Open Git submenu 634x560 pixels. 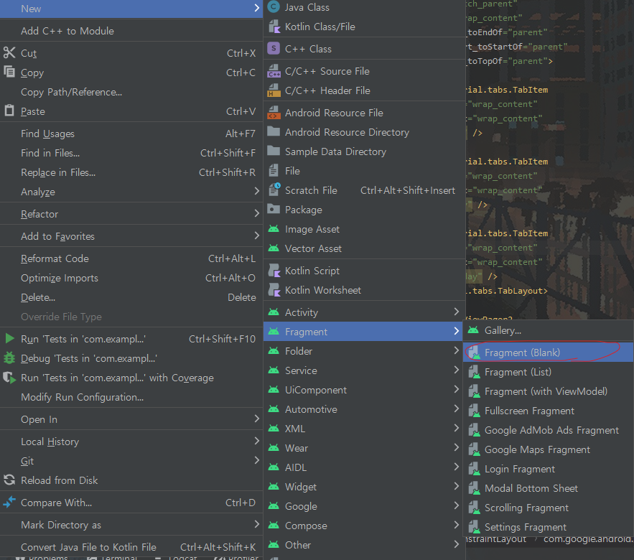[x=131, y=461]
